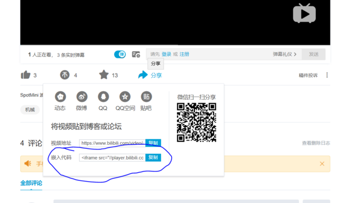
Task: Click the speaker announcement icon
Action: point(28,164)
